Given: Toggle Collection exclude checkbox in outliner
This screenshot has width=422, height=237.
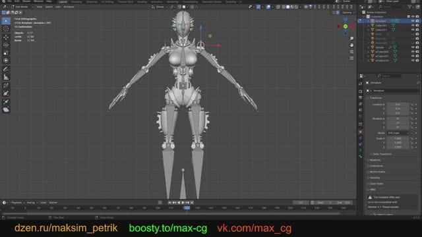Looking at the screenshot, I should [x=409, y=16].
